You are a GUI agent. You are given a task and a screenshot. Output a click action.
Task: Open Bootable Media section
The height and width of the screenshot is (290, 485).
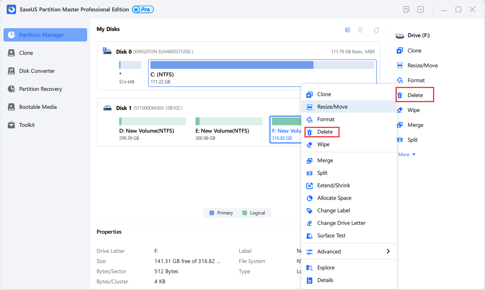[38, 107]
